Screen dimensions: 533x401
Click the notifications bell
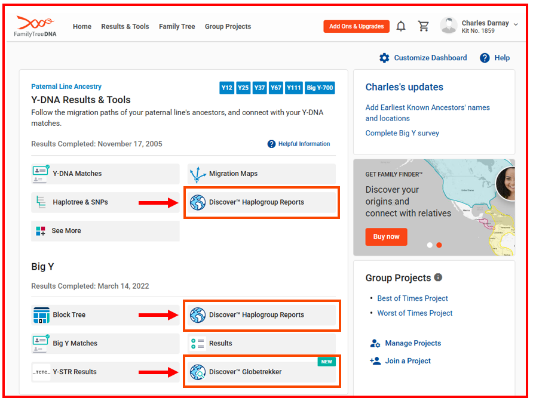pyautogui.click(x=401, y=26)
